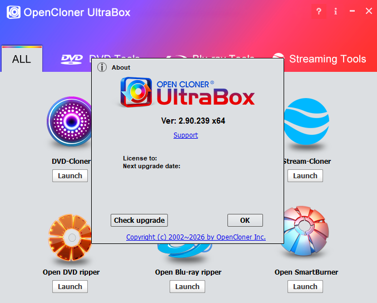377x303 pixels.
Task: Confirm About dialog with OK
Action: [245, 221]
